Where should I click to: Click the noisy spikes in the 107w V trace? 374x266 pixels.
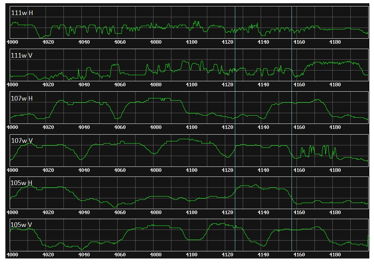318,151
